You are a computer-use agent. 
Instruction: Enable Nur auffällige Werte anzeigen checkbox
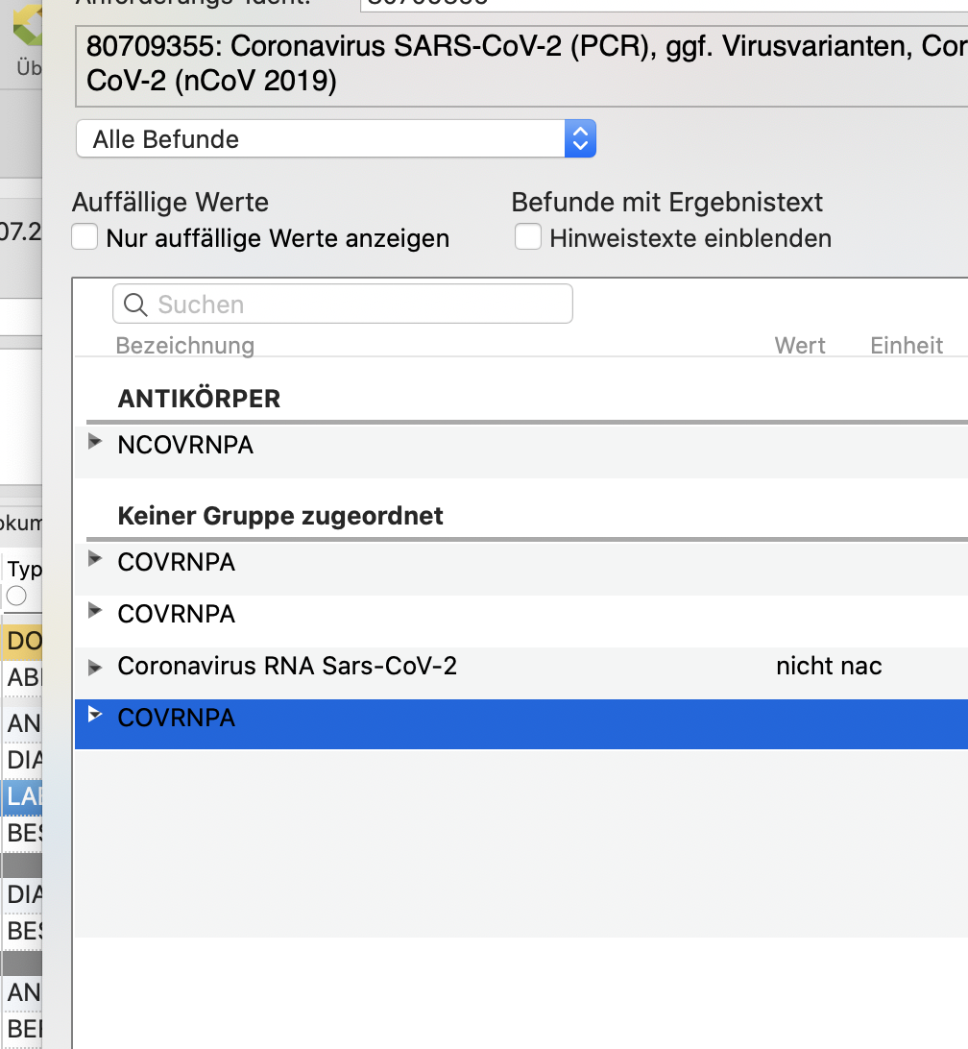[x=85, y=237]
